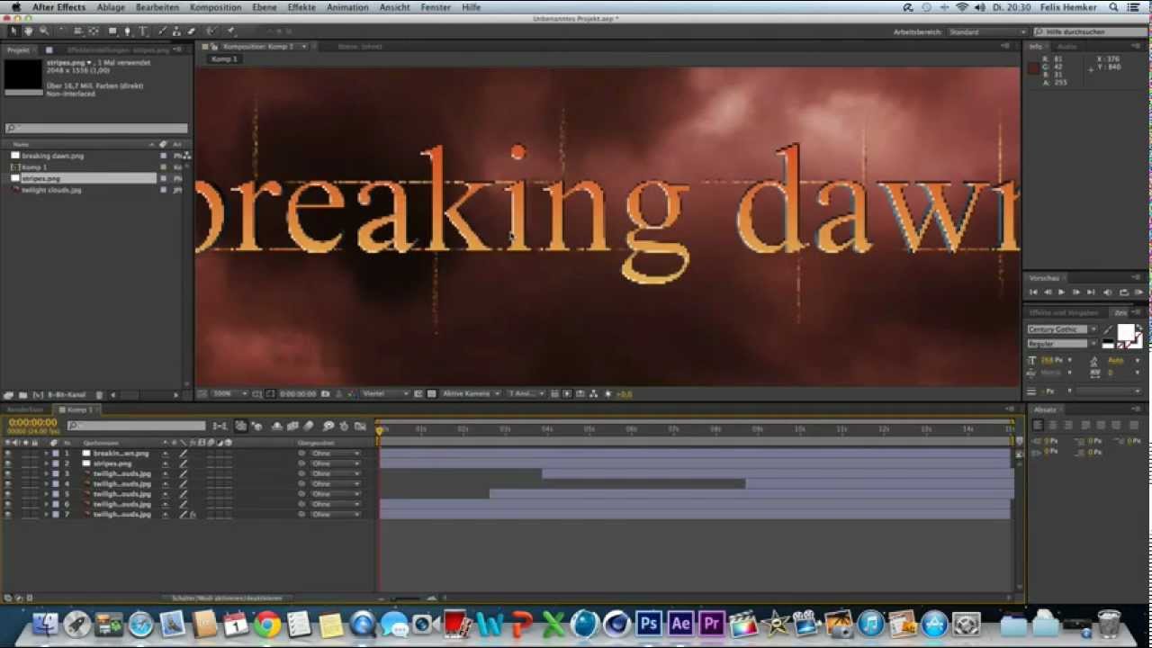
Task: Toggle visibility of layer 6
Action: coord(8,504)
